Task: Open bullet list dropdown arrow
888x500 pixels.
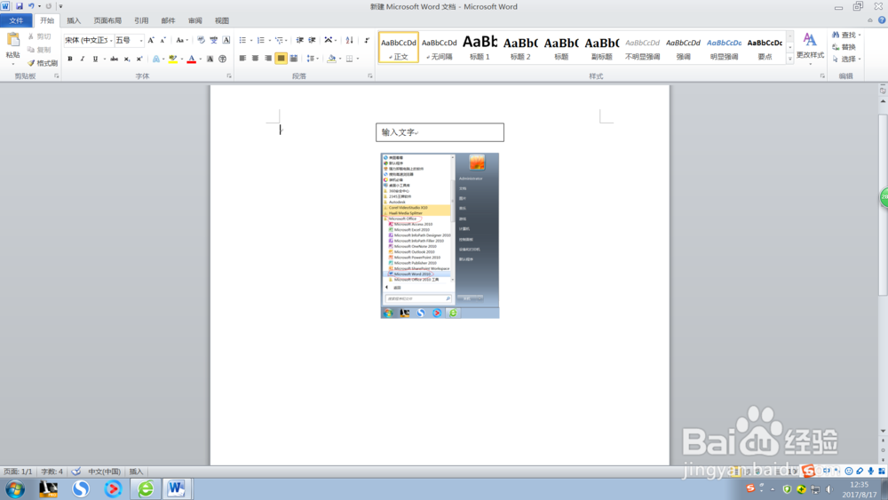Action: tap(251, 40)
